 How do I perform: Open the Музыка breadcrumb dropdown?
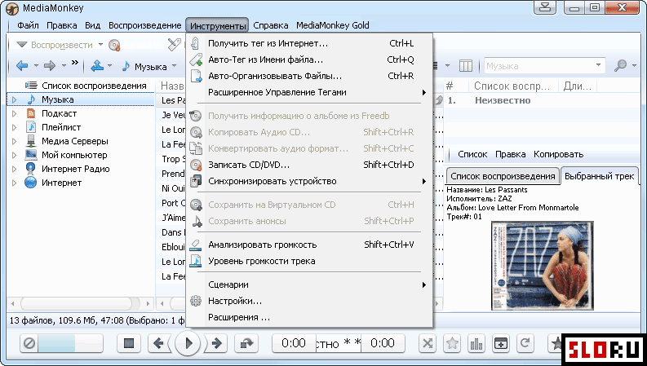point(174,66)
